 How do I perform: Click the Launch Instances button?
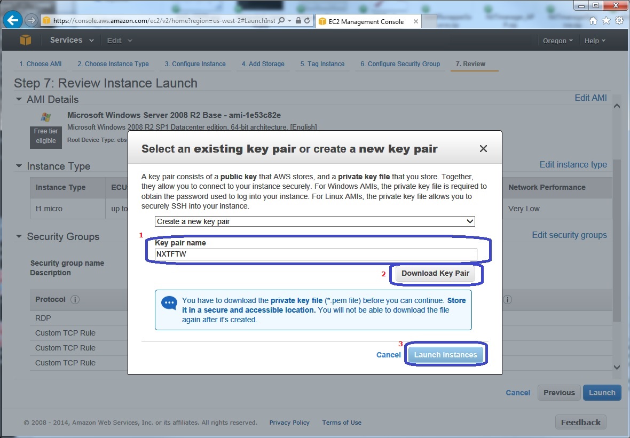click(x=446, y=355)
